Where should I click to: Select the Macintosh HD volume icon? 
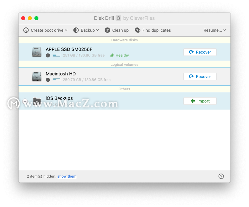point(37,76)
